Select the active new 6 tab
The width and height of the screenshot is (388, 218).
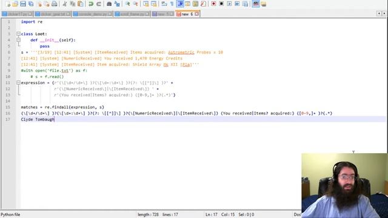click(x=187, y=14)
